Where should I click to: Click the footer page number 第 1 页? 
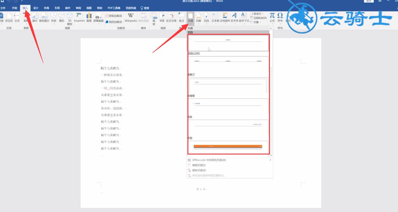coord(201,189)
